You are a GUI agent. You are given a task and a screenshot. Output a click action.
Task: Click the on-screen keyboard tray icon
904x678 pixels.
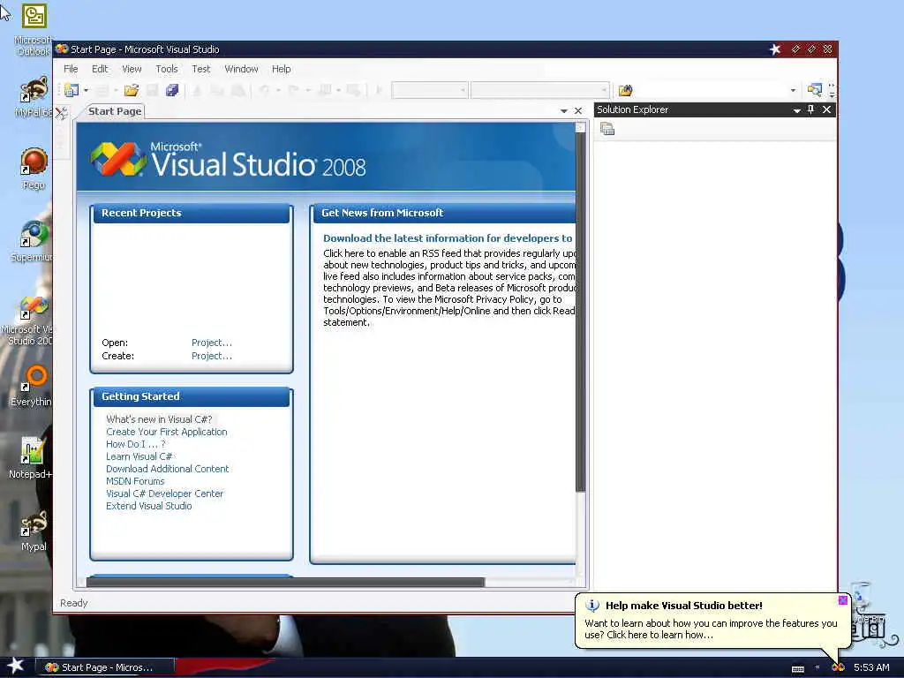pyautogui.click(x=798, y=669)
